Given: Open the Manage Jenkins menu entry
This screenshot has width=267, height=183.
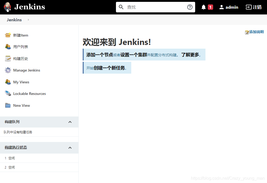Looking at the screenshot, I should click(x=27, y=70).
